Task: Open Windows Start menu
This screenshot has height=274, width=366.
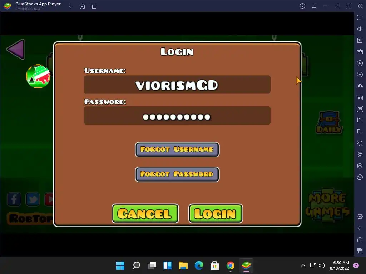Action: pyautogui.click(x=120, y=265)
